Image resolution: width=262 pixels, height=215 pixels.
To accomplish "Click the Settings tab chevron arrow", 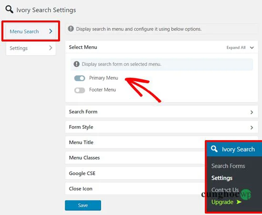I will click(50, 48).
